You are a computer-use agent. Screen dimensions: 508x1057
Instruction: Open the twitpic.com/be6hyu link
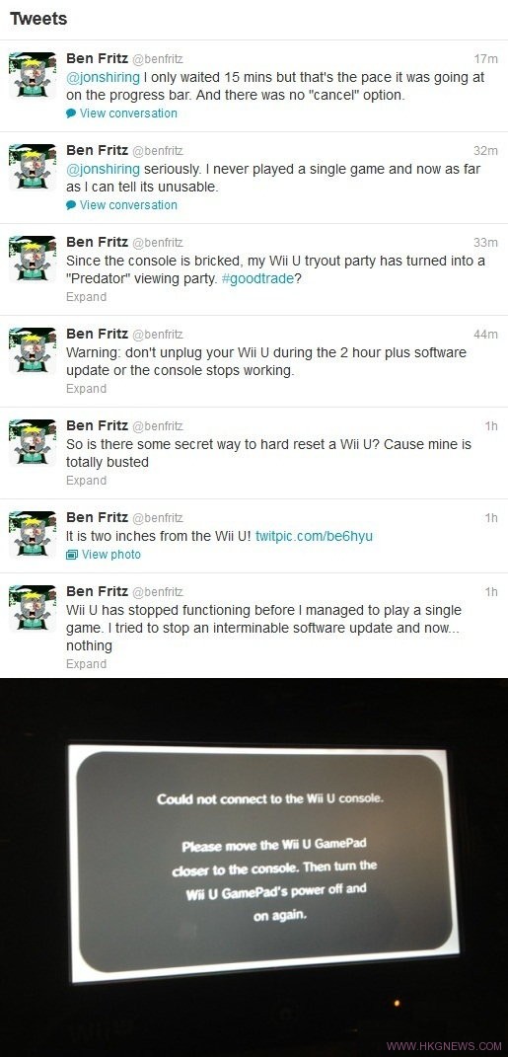tap(314, 537)
